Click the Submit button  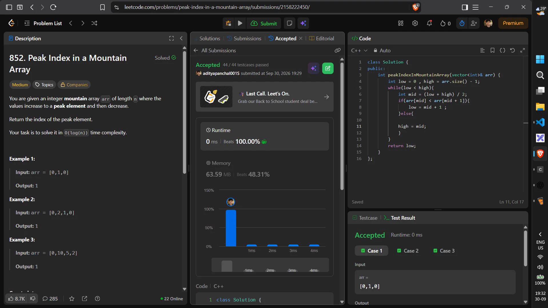click(x=264, y=23)
